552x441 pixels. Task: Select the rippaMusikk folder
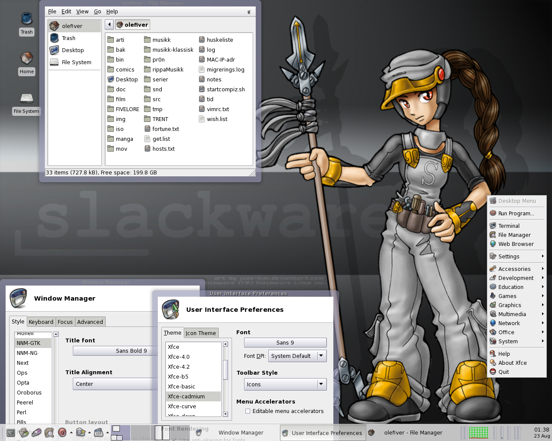164,69
